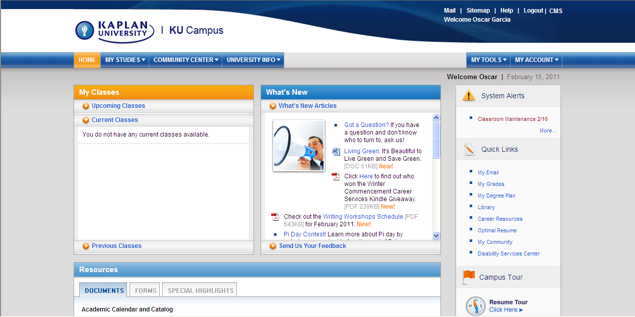Open the MY STUDIES dropdown menu
The width and height of the screenshot is (635, 317).
(125, 60)
